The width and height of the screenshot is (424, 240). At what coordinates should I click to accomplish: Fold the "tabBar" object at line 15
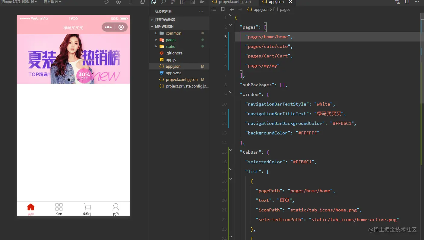[x=231, y=150]
